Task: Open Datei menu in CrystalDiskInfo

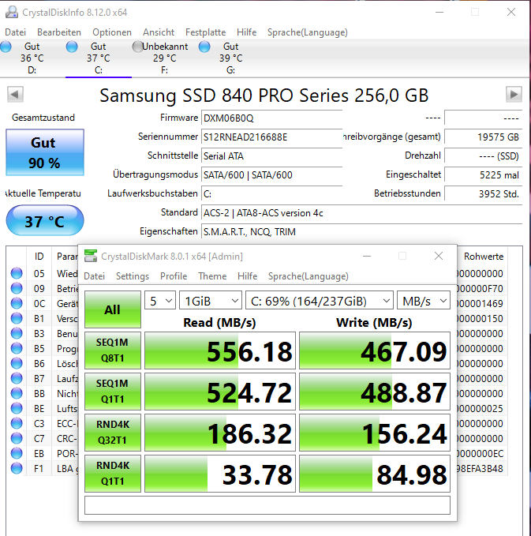Action: click(x=15, y=32)
